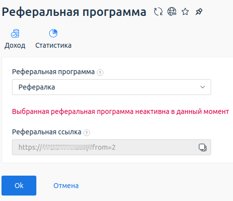Click the red inactive program warning text
The width and height of the screenshot is (233, 201).
120,111
